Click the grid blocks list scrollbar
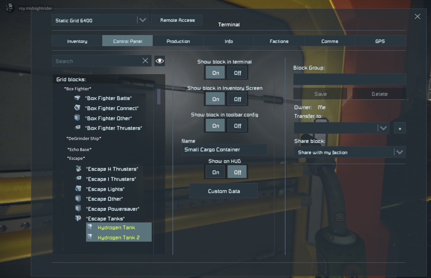 coord(159,96)
